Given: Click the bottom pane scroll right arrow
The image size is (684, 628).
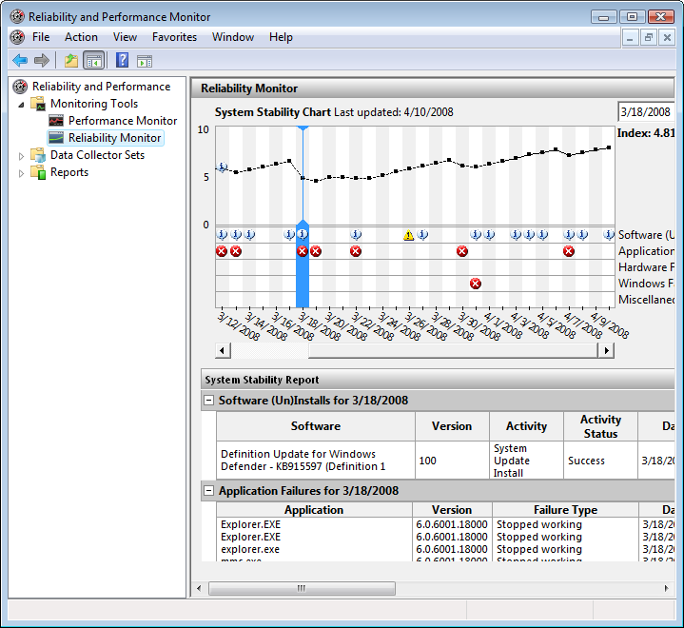Looking at the screenshot, I should 666,588.
